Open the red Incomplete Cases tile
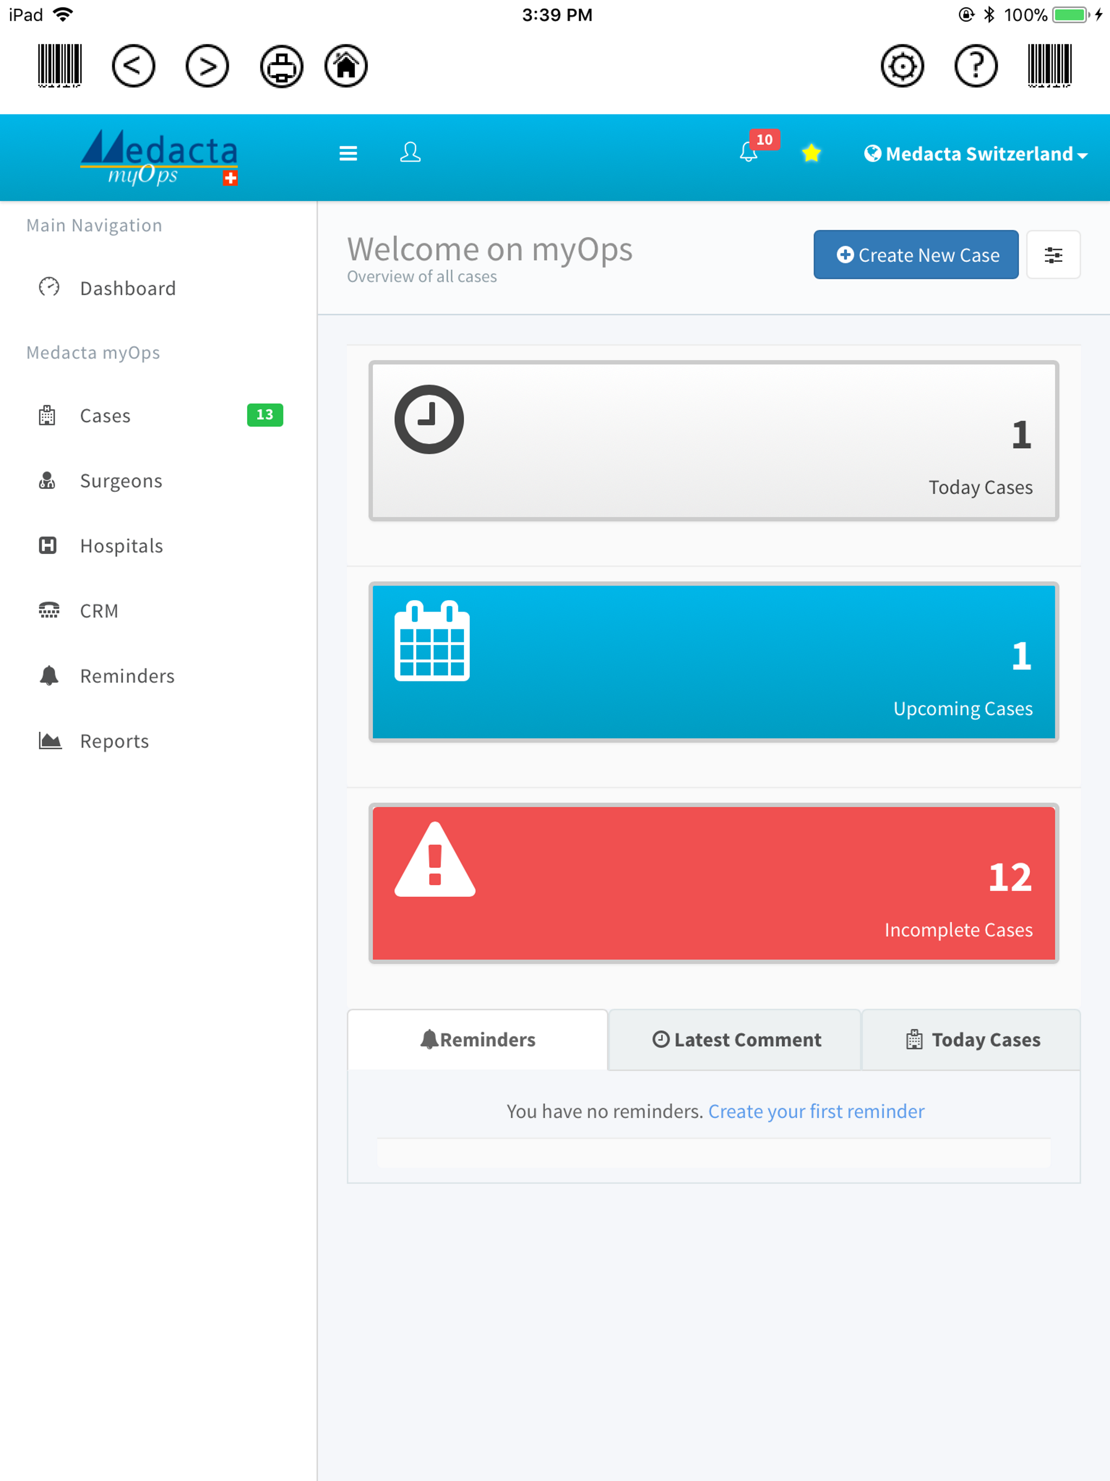 (x=713, y=883)
